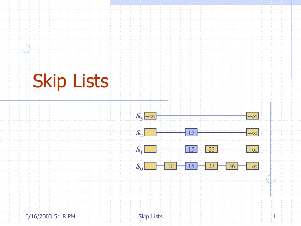The image size is (301, 226).
Task: Click the footer text "Skip Lists"
Action: (x=150, y=216)
